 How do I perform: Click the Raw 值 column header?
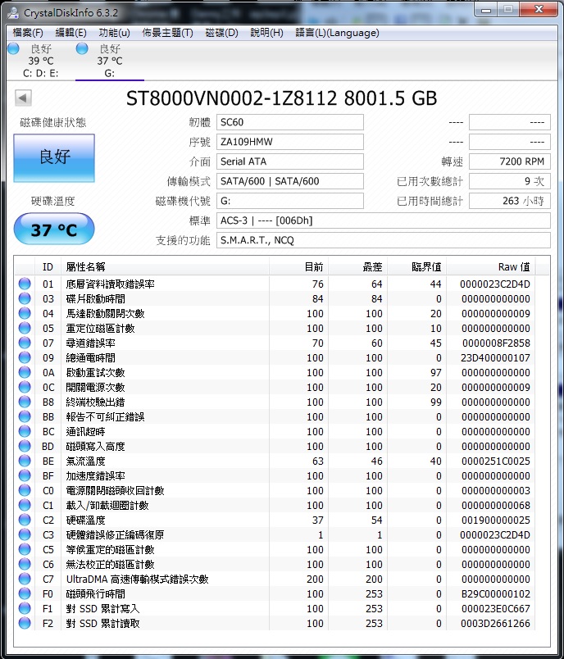[491, 267]
